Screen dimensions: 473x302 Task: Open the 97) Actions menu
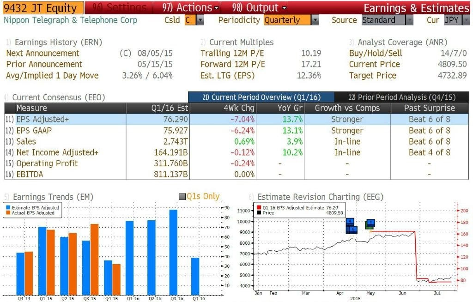pyautogui.click(x=190, y=7)
